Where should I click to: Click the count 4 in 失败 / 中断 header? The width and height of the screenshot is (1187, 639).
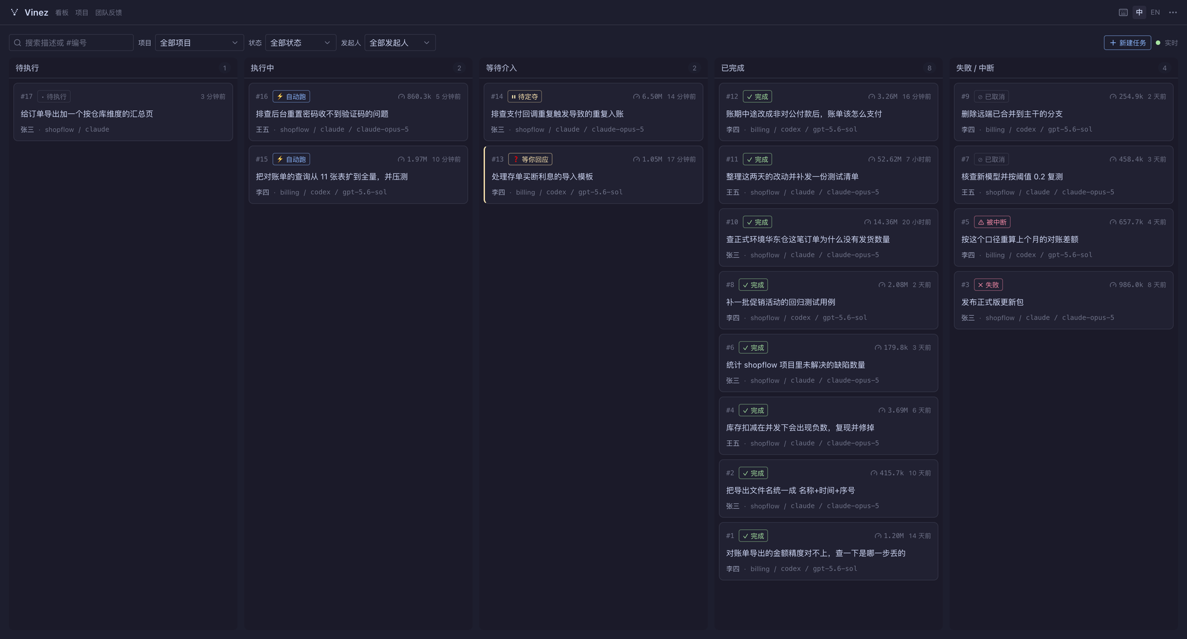coord(1164,68)
